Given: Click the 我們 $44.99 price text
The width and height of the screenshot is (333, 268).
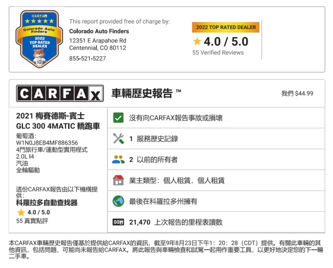Looking at the screenshot, I should pyautogui.click(x=297, y=93).
